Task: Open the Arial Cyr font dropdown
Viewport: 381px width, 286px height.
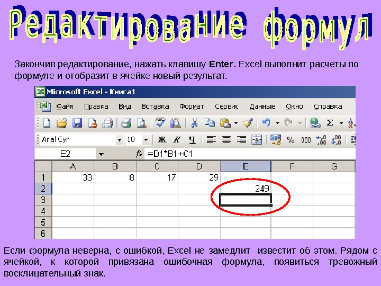Action: 119,140
